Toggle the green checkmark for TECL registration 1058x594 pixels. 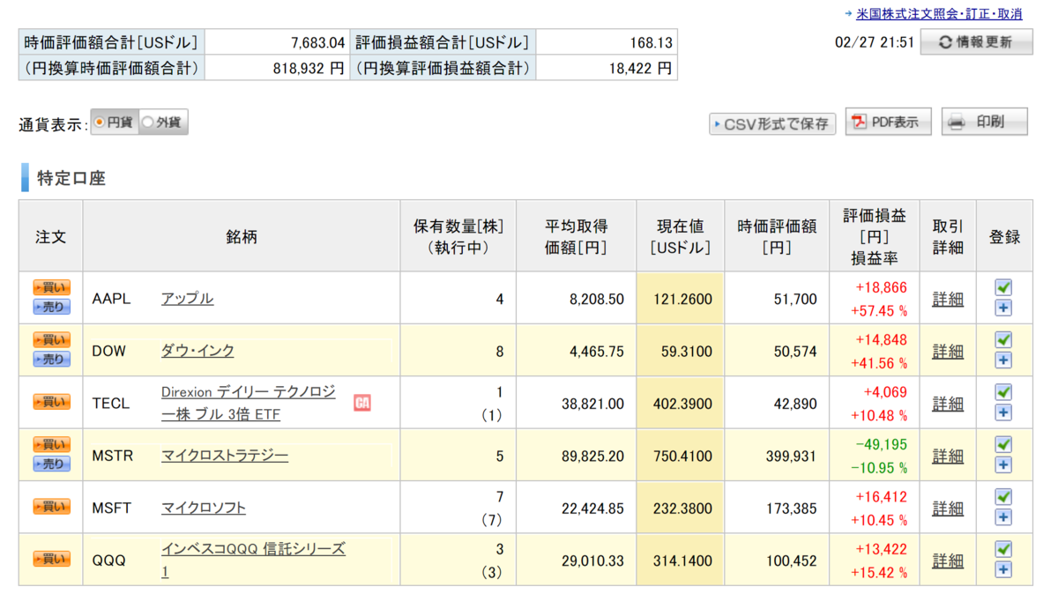1003,392
